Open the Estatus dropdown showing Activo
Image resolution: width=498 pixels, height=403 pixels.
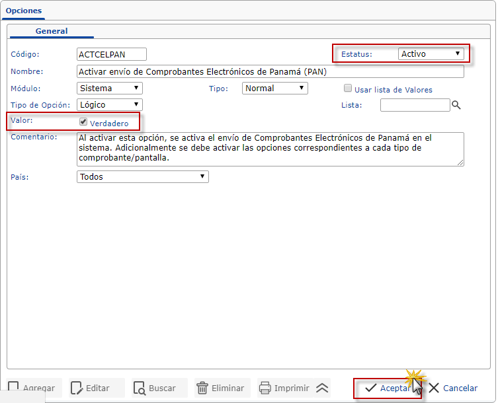coord(431,54)
